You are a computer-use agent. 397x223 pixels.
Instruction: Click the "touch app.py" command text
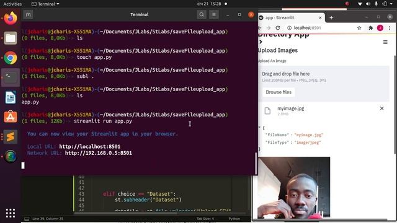[x=94, y=57]
